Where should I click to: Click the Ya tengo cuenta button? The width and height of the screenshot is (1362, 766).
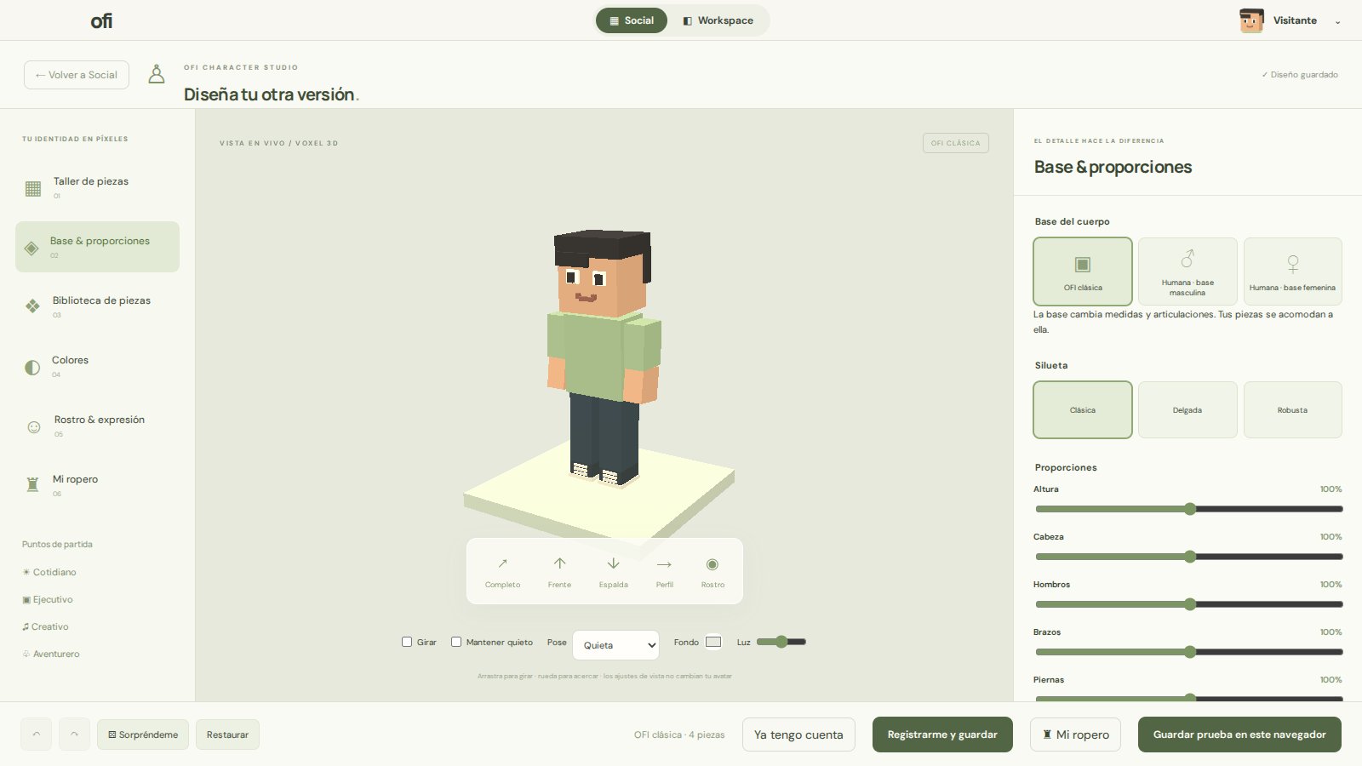798,735
